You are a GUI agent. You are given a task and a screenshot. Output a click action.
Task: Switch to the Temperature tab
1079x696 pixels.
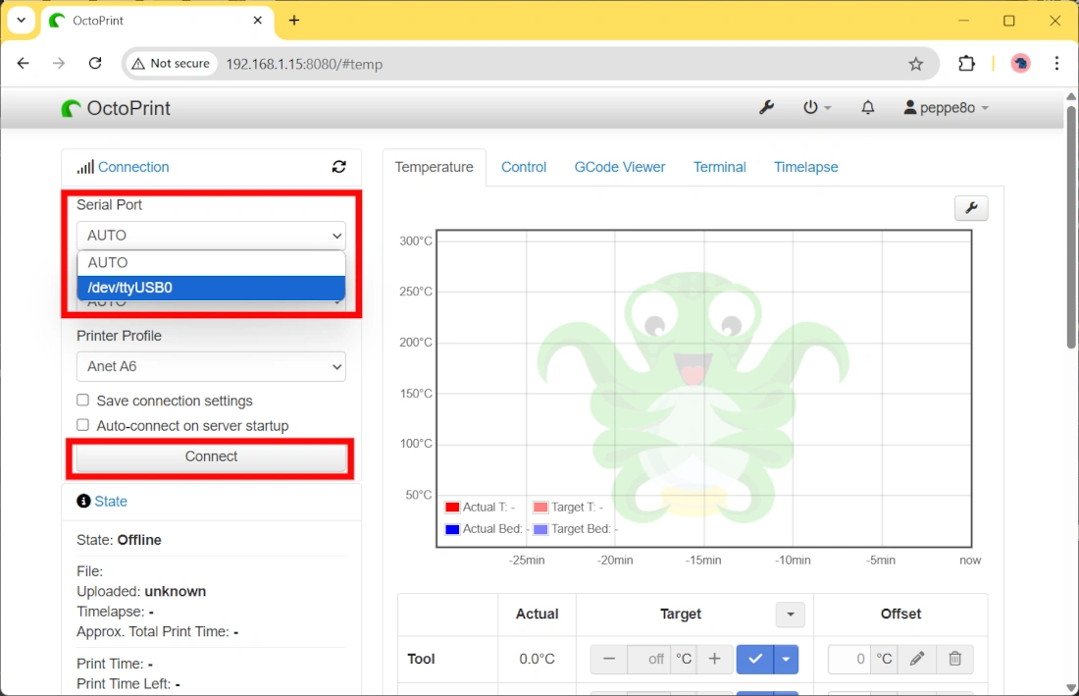point(435,167)
